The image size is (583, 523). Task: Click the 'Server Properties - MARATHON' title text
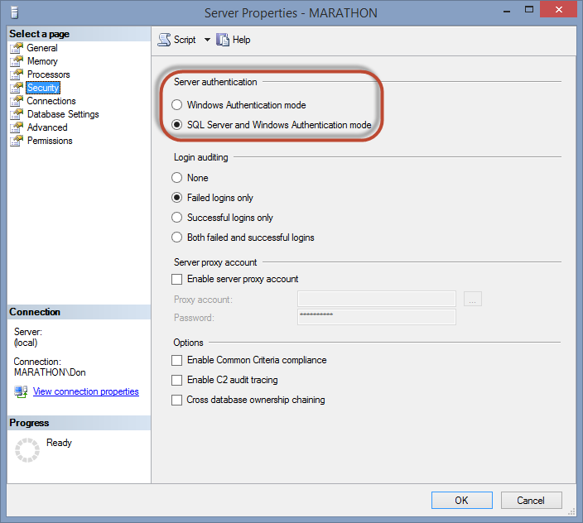coord(291,13)
